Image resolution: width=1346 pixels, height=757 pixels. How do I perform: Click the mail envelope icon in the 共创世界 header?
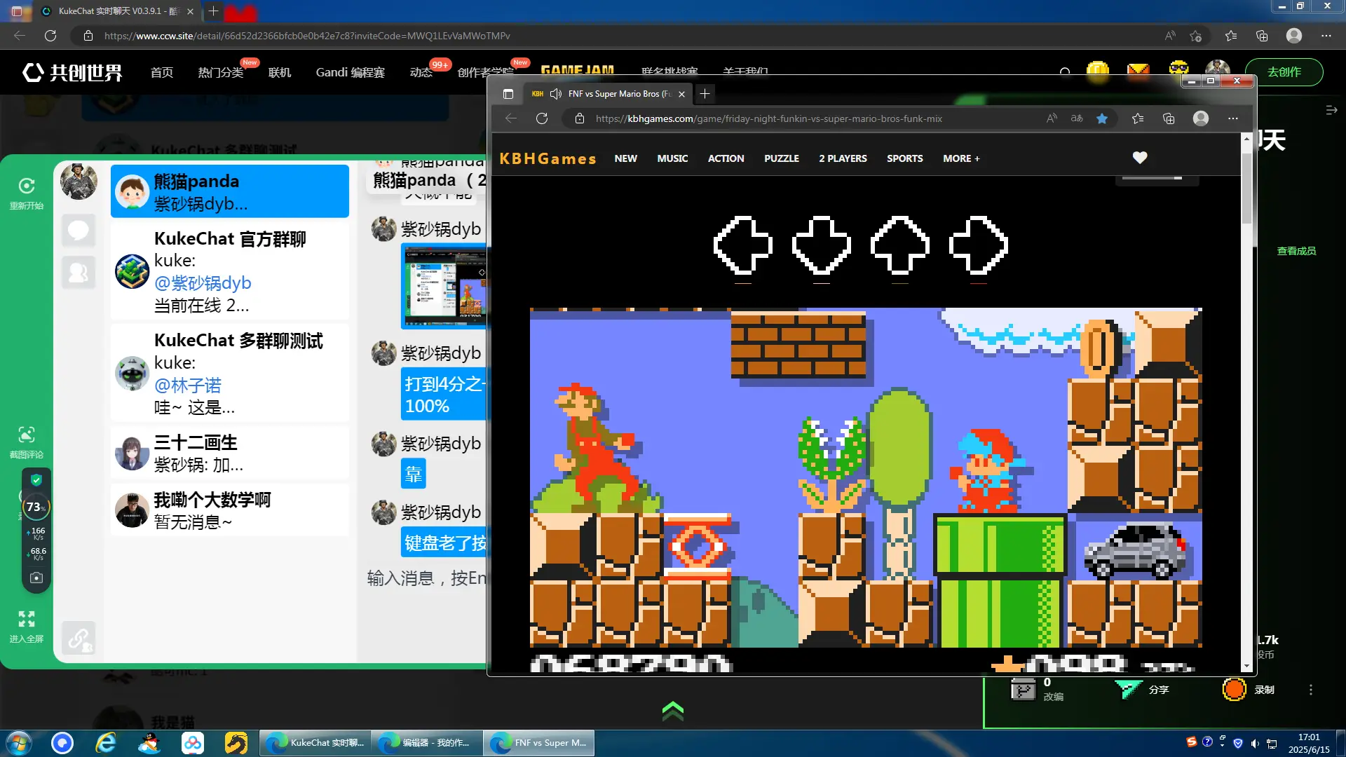click(1138, 69)
